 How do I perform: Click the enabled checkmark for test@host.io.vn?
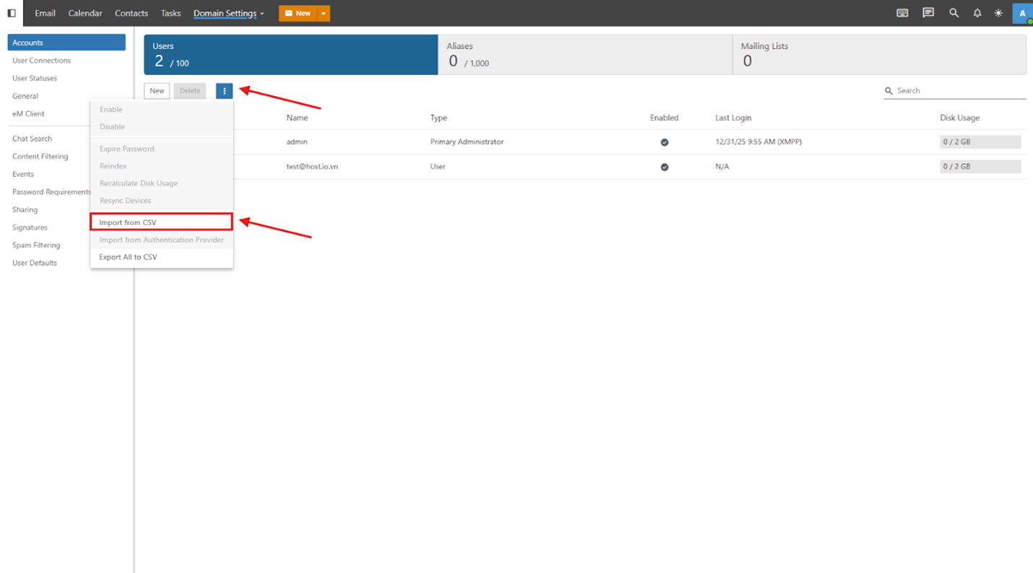click(665, 167)
